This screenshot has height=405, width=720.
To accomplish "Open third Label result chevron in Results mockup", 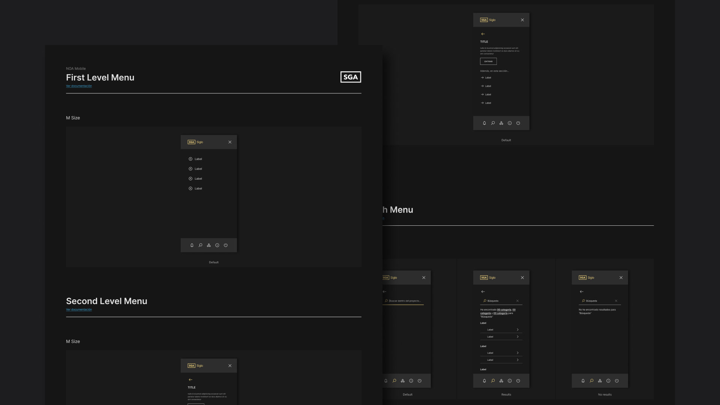I will [x=517, y=353].
